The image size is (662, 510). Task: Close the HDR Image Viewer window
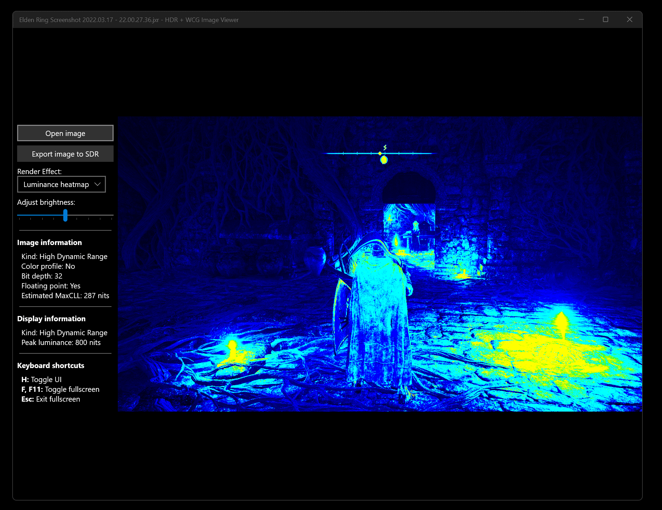click(x=629, y=20)
